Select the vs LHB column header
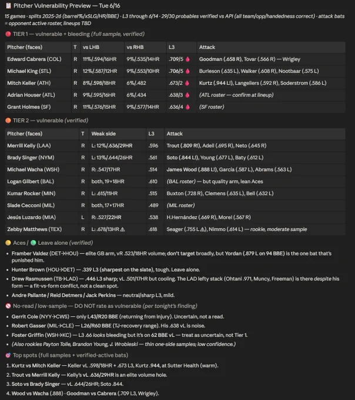The height and width of the screenshot is (400, 355). point(91,47)
